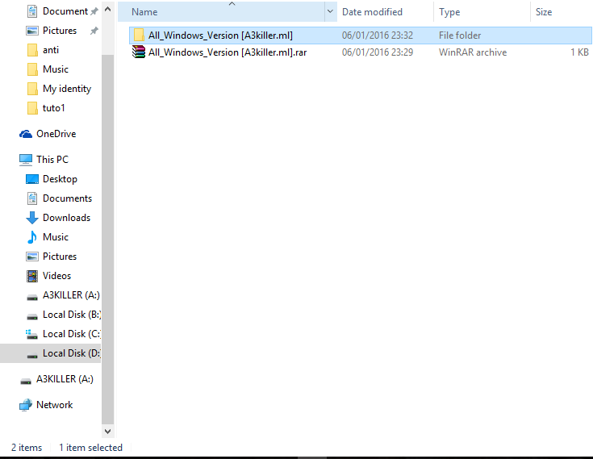Select the This PC label
The height and width of the screenshot is (459, 593).
tap(52, 160)
